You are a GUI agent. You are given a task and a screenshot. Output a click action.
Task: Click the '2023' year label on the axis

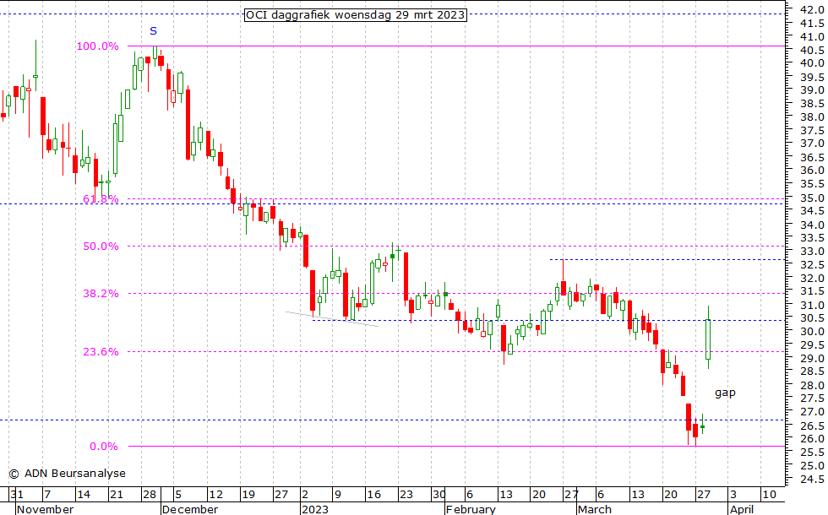(x=315, y=509)
